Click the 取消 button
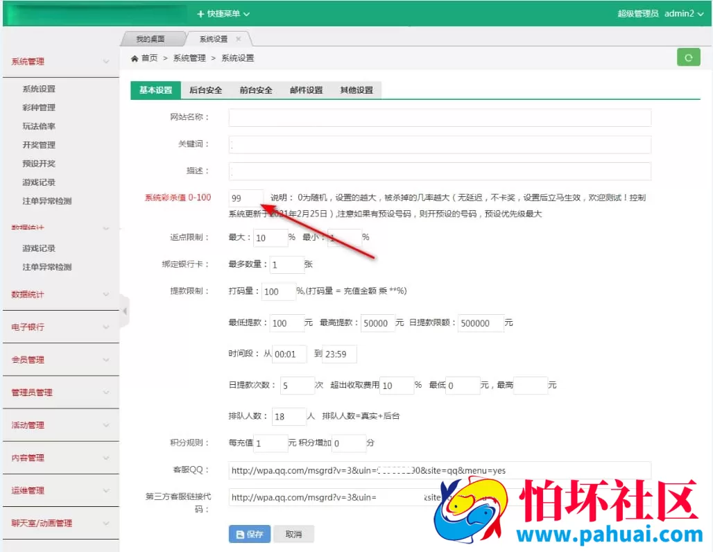The image size is (713, 552). [293, 534]
